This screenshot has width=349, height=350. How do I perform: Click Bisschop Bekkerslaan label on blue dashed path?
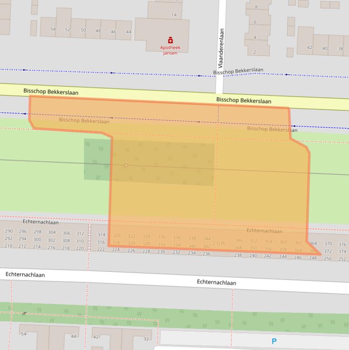pos(238,71)
